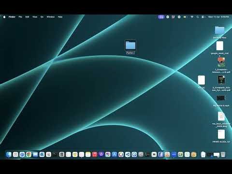This screenshot has width=232, height=174.
Task: Select the 3_Computer_Science PDF thumbnail
Action: [221, 80]
